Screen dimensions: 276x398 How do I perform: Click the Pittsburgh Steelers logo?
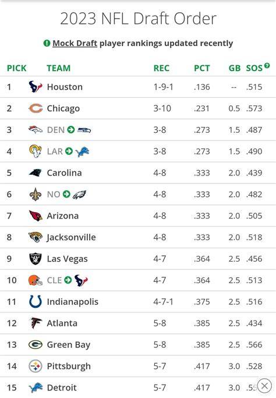(x=36, y=366)
